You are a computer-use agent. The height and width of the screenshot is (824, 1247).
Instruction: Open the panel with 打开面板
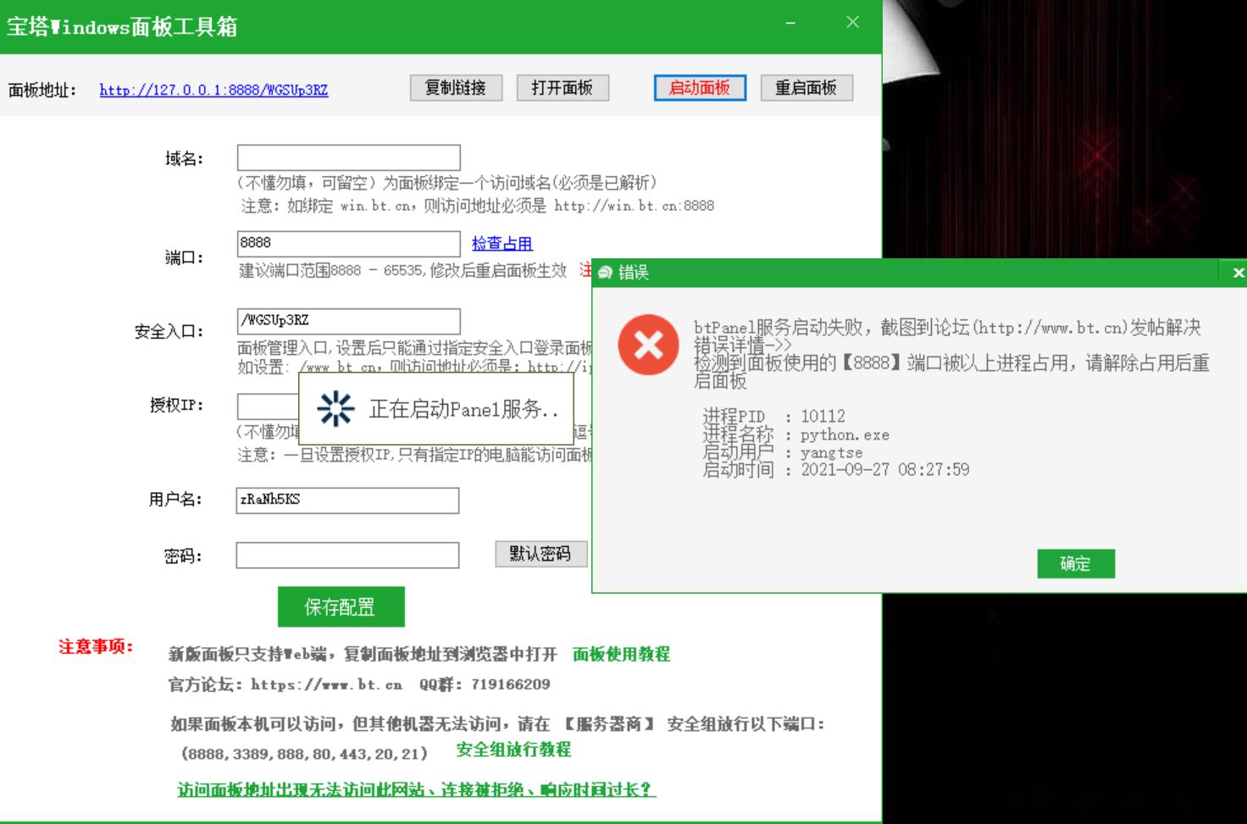tap(563, 88)
